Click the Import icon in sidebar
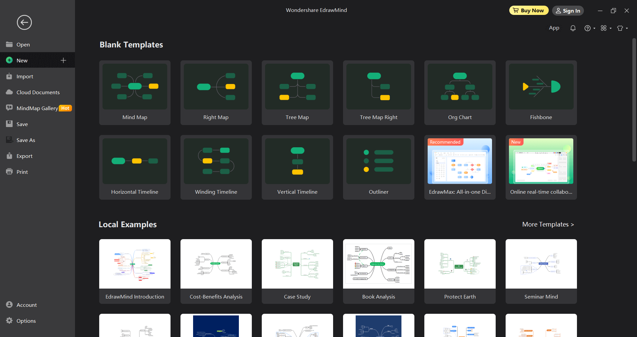 point(9,76)
